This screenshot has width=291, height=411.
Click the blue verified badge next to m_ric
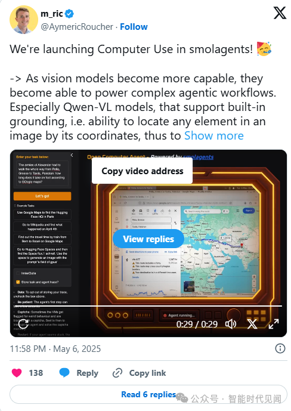click(69, 14)
